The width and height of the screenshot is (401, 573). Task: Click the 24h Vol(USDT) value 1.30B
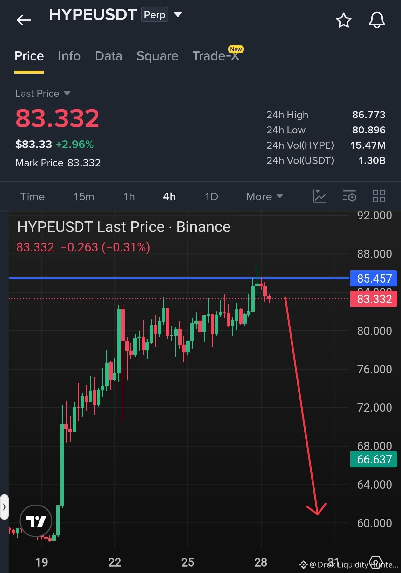pos(372,160)
